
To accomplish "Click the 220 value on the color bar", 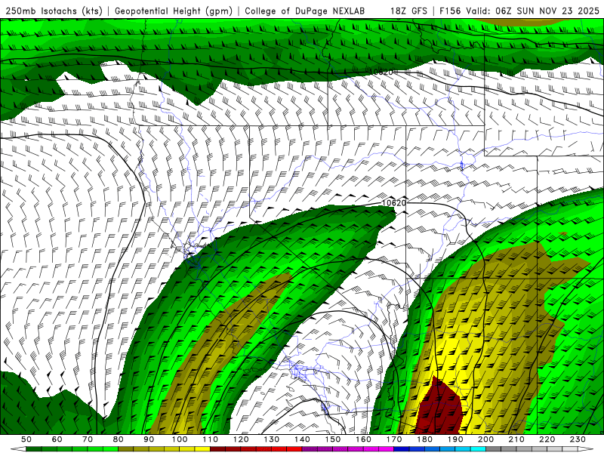I will pos(547,439).
